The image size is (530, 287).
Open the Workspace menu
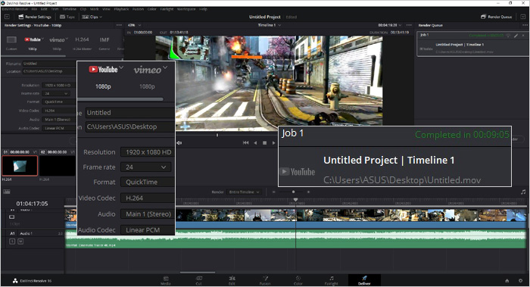(x=186, y=9)
